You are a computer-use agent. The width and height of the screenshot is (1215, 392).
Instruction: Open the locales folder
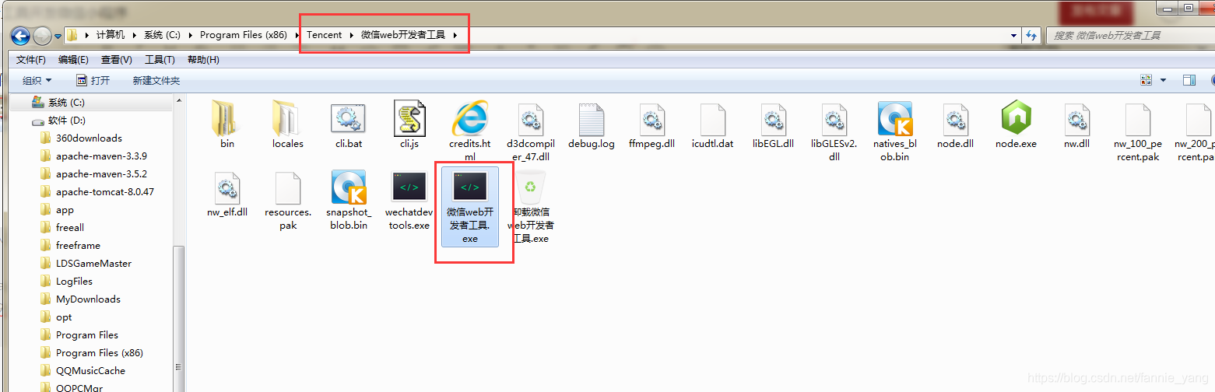click(x=287, y=124)
